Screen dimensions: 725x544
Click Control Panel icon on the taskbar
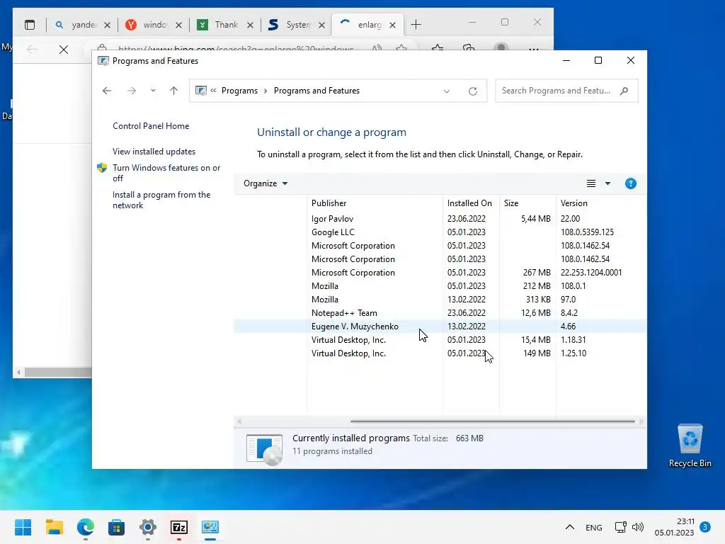pos(210,527)
